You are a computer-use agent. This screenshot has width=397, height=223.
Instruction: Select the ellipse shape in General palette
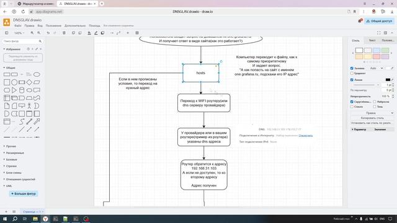(37, 74)
